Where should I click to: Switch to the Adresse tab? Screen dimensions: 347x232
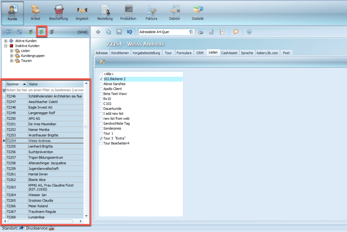coord(101,53)
